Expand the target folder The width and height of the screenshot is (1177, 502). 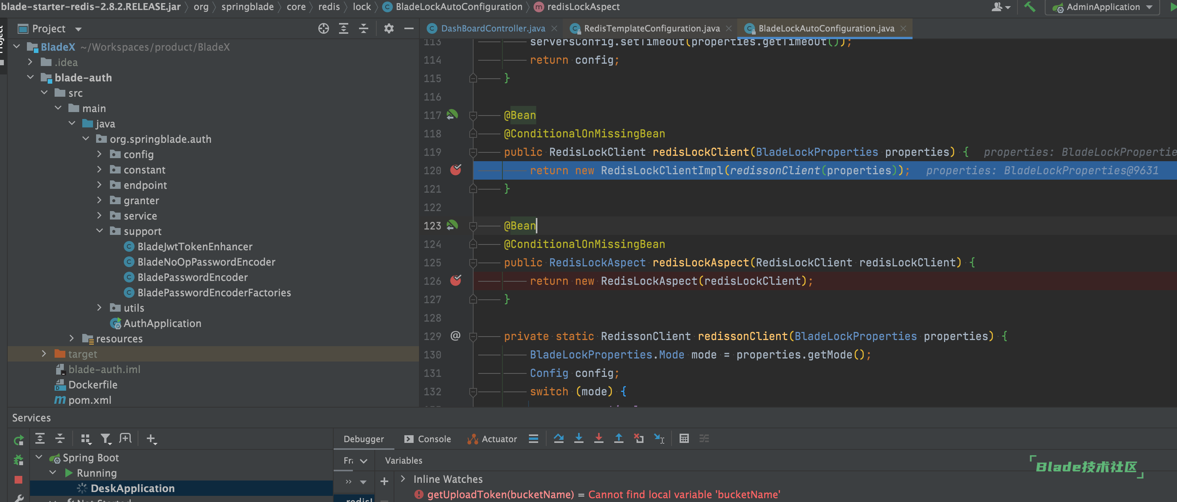[44, 354]
